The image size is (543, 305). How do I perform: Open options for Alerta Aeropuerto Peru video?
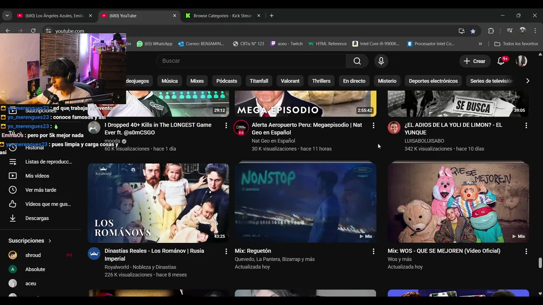(373, 125)
